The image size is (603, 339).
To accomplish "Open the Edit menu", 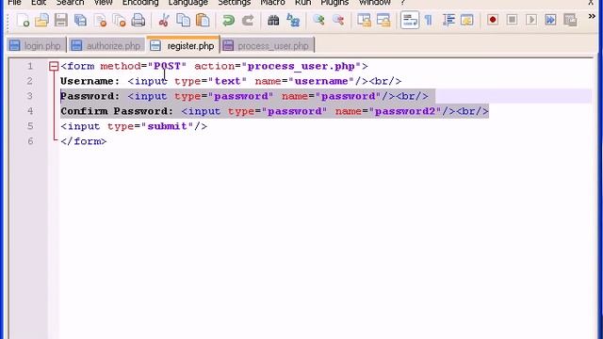I will [x=39, y=3].
